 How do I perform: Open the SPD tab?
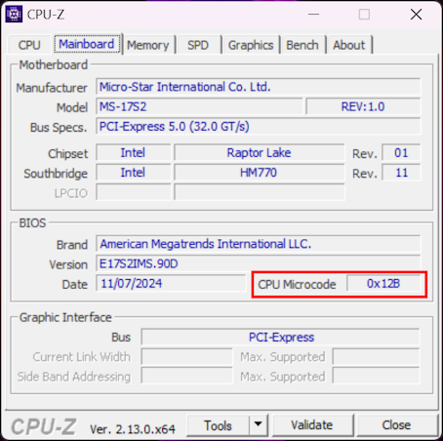coord(198,45)
